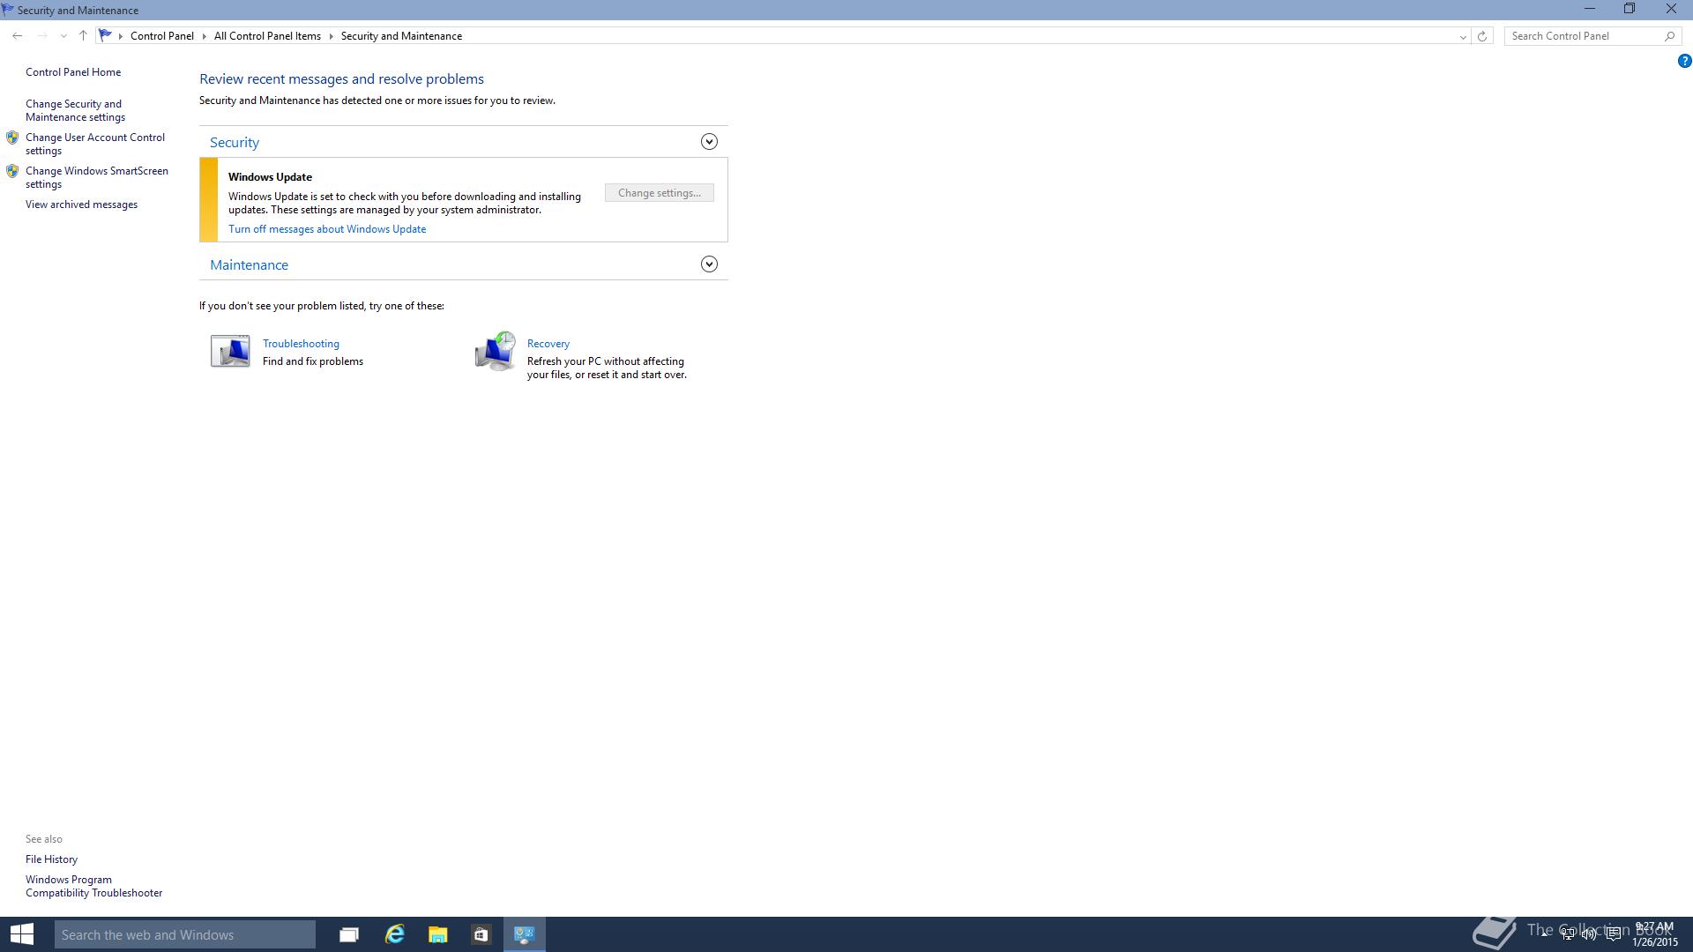This screenshot has width=1693, height=952.
Task: Click the Security section heading
Action: (235, 142)
